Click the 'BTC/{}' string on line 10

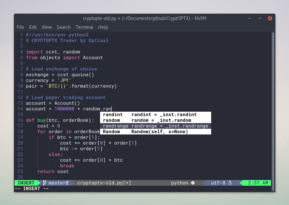coord(57,86)
